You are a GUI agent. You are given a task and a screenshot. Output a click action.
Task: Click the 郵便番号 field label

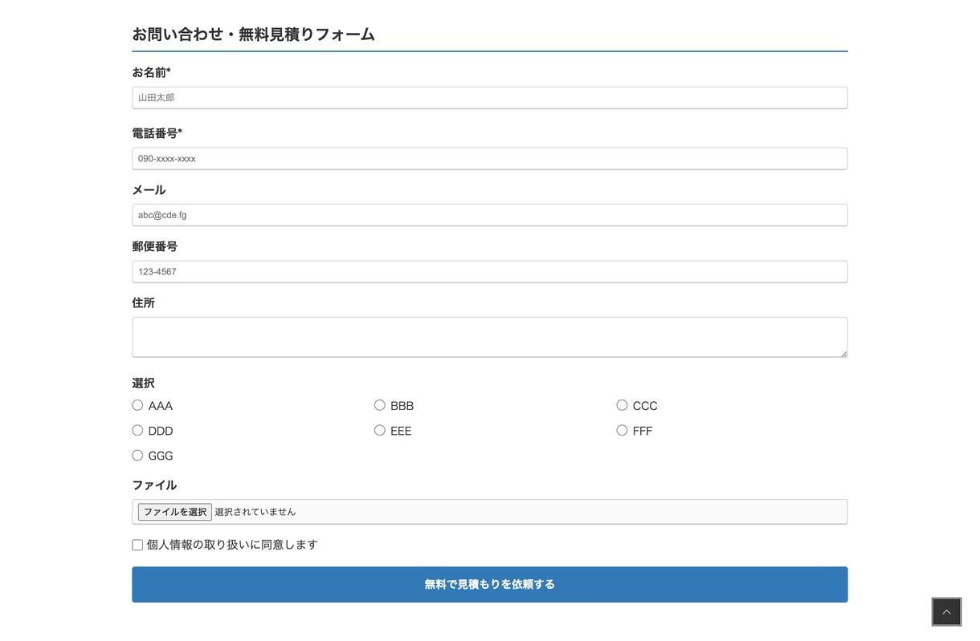154,246
